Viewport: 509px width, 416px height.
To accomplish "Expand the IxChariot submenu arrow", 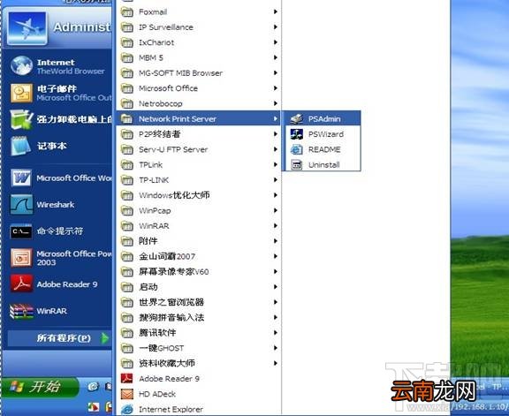I will coord(276,42).
